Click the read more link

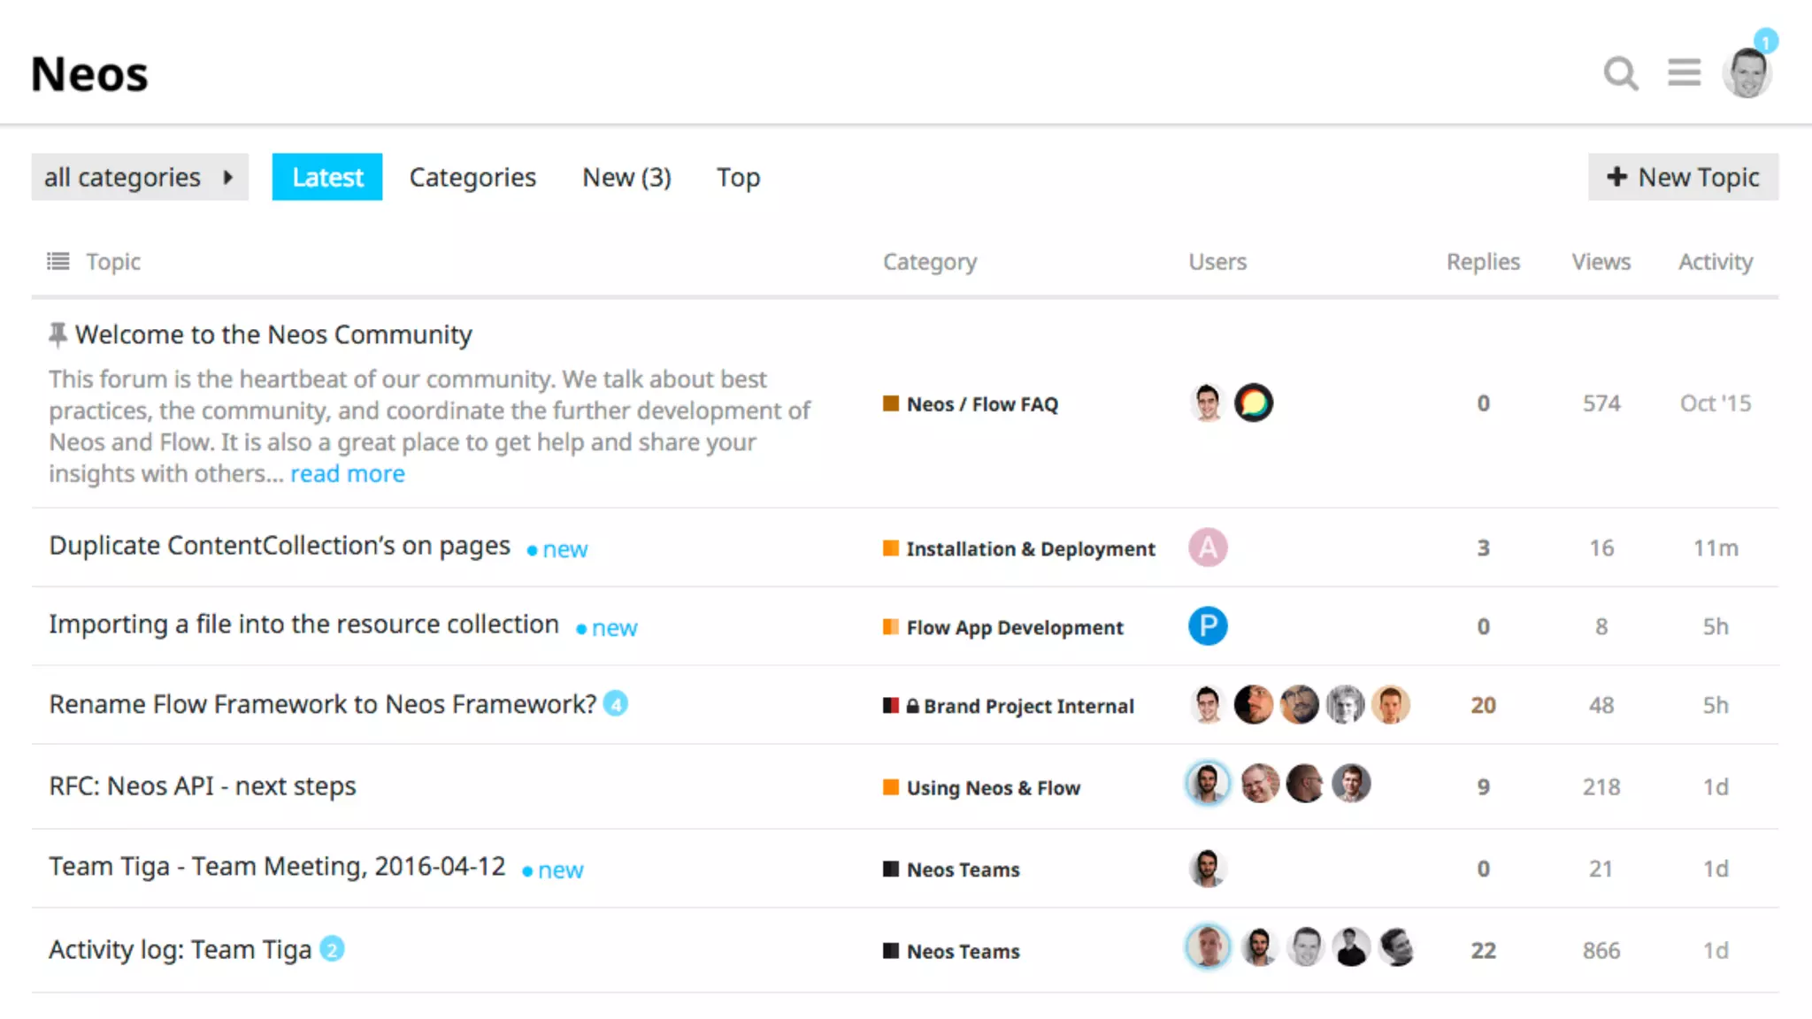(x=347, y=474)
